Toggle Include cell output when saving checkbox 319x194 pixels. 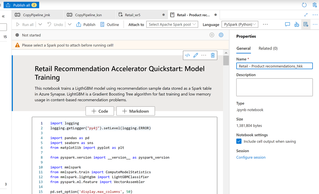pyautogui.click(x=239, y=141)
